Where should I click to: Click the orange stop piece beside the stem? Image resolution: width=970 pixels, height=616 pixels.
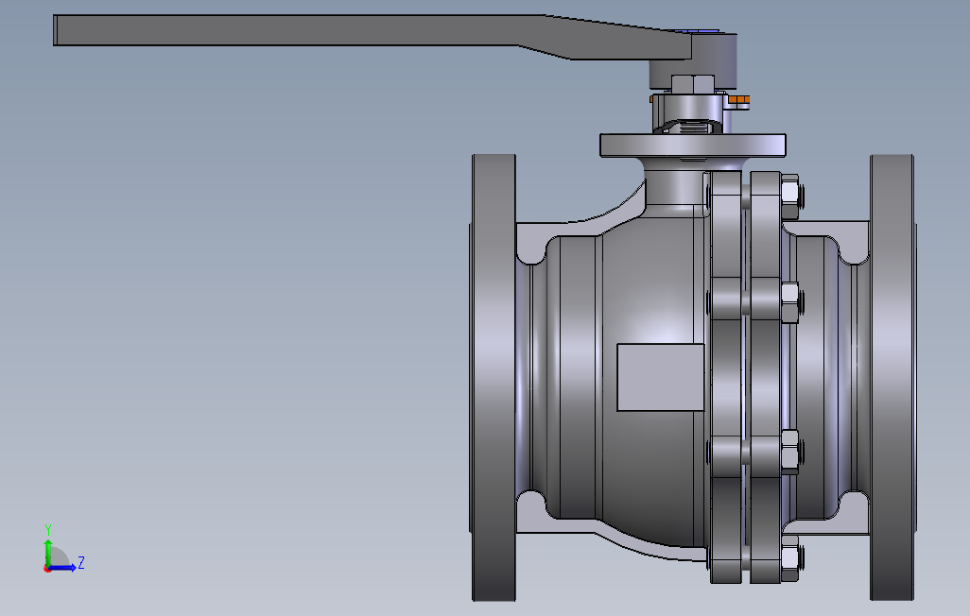tap(739, 99)
